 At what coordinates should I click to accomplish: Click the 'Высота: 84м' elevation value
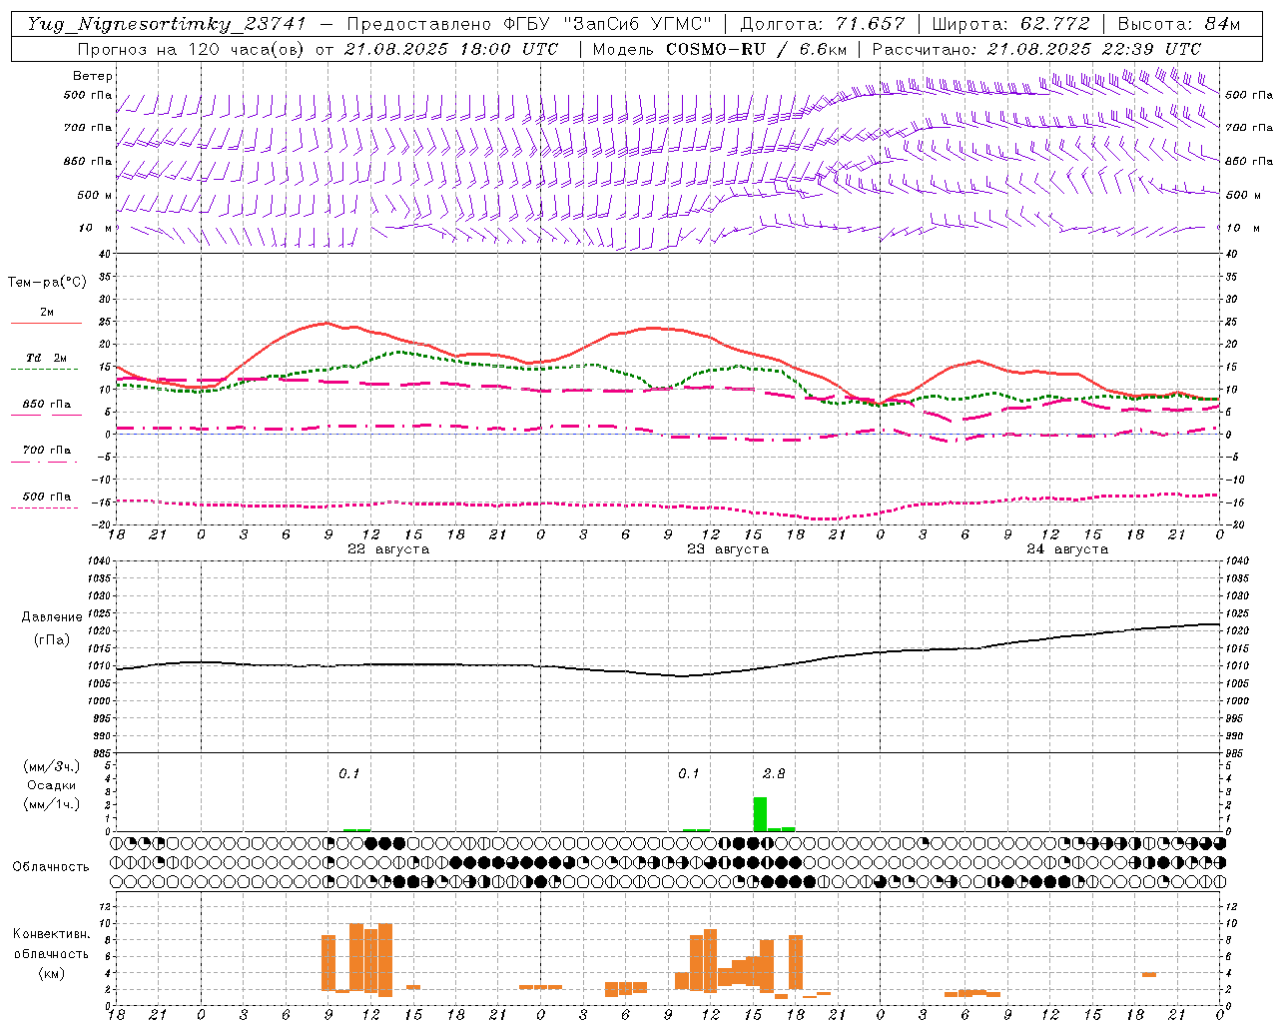(x=1179, y=24)
